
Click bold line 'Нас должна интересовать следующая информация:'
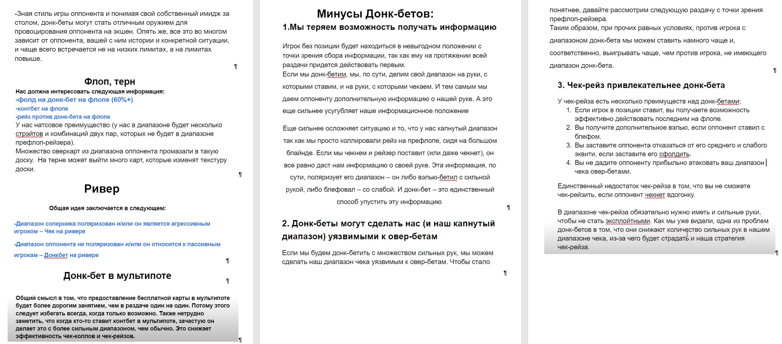90,92
